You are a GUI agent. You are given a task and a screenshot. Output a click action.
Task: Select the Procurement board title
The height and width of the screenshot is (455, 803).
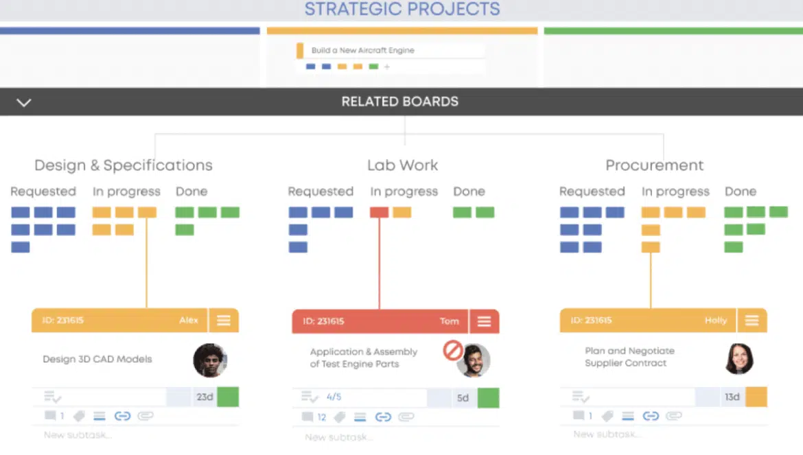coord(654,165)
